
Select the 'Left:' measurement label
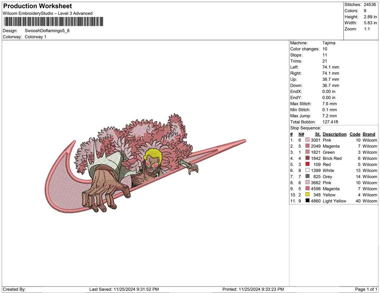[294, 67]
